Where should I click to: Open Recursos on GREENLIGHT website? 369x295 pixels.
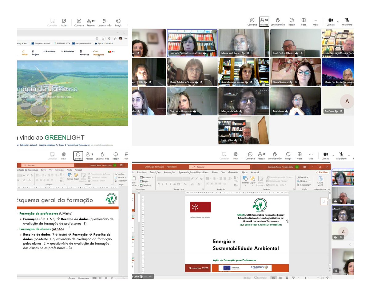(84, 53)
